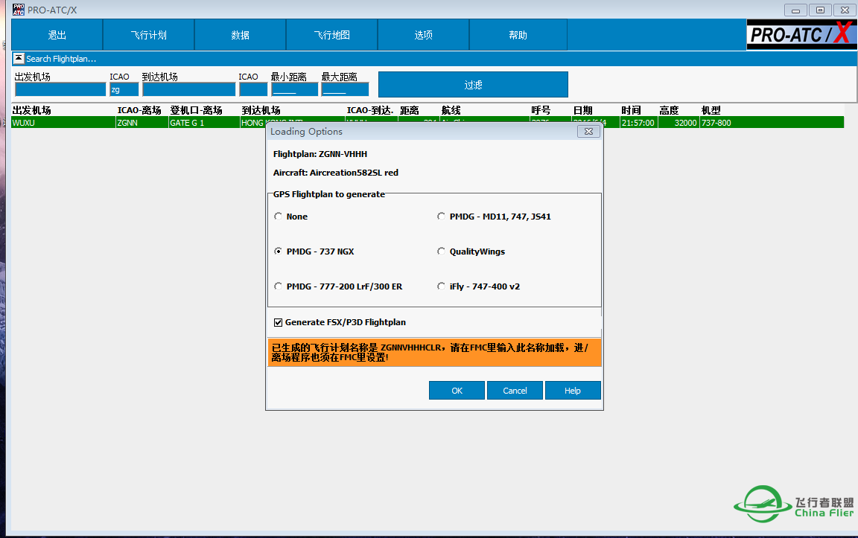Open the 选项 menu
Screen dimensions: 858x538
tap(424, 35)
